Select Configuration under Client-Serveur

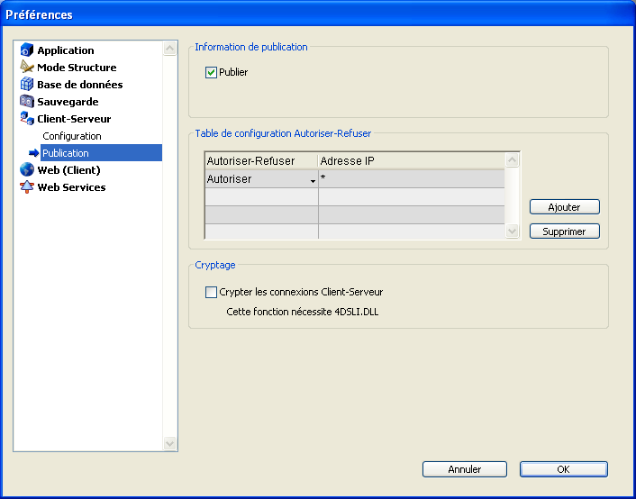point(72,136)
